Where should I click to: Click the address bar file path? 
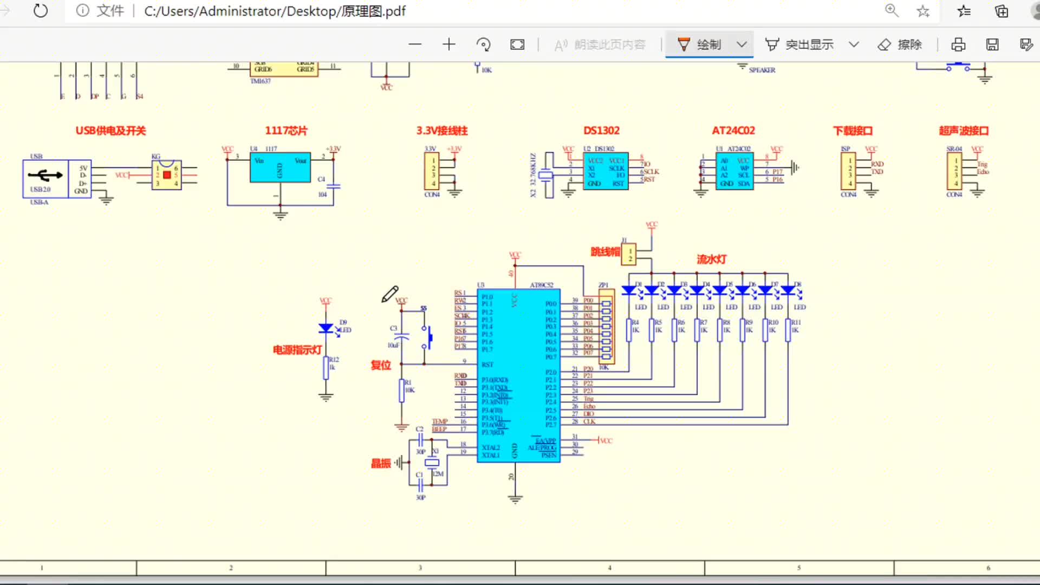tap(275, 11)
